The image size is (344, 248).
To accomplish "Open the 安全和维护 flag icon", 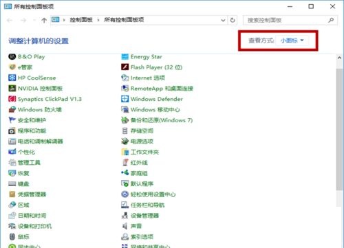I will 12,120.
